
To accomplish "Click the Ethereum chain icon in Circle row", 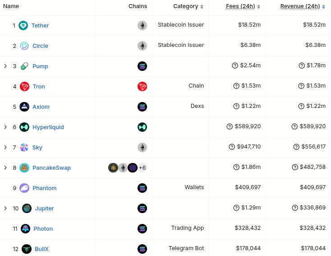I will tap(143, 46).
